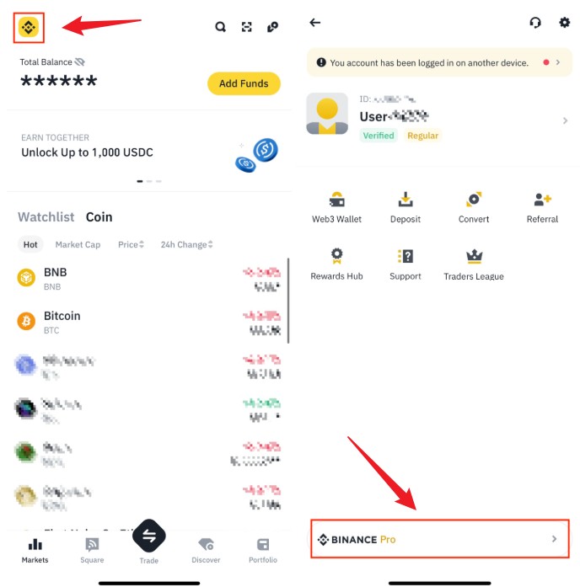Open the customer support headset icon
The height and width of the screenshot is (587, 580).
tap(535, 23)
